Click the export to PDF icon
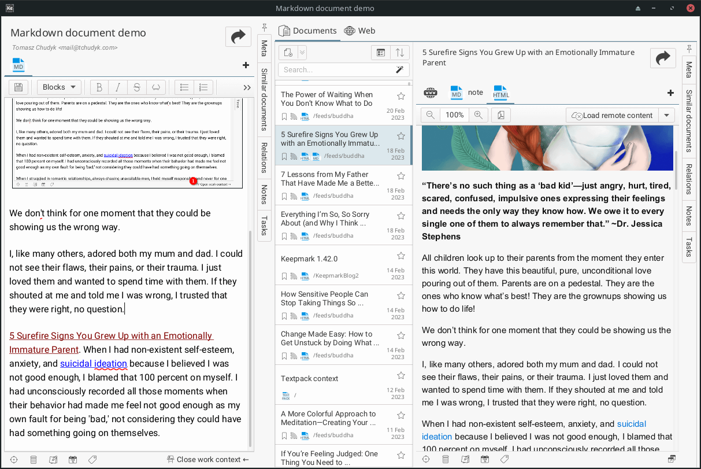 tap(500, 115)
